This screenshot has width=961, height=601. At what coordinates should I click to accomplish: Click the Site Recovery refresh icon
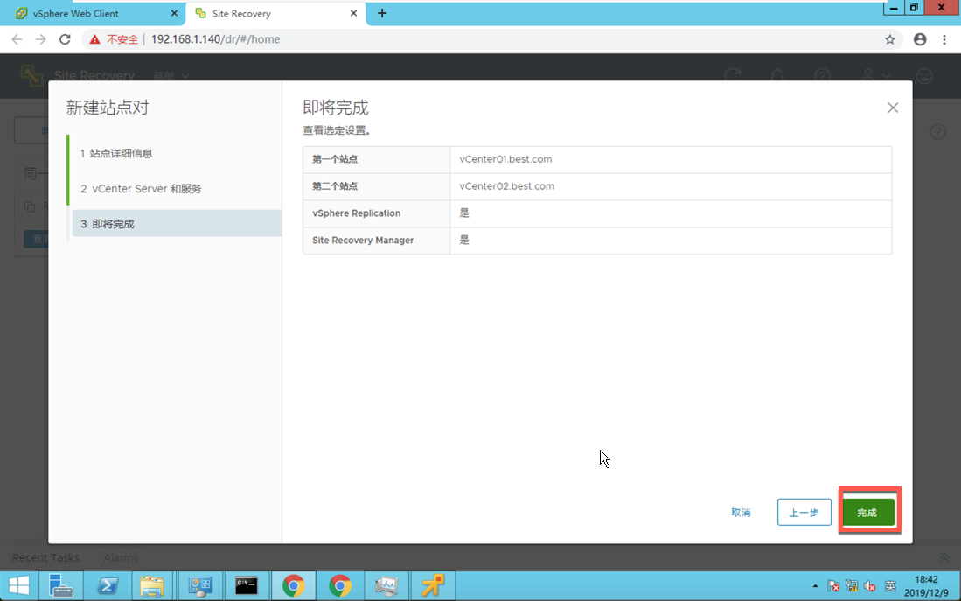pyautogui.click(x=733, y=75)
